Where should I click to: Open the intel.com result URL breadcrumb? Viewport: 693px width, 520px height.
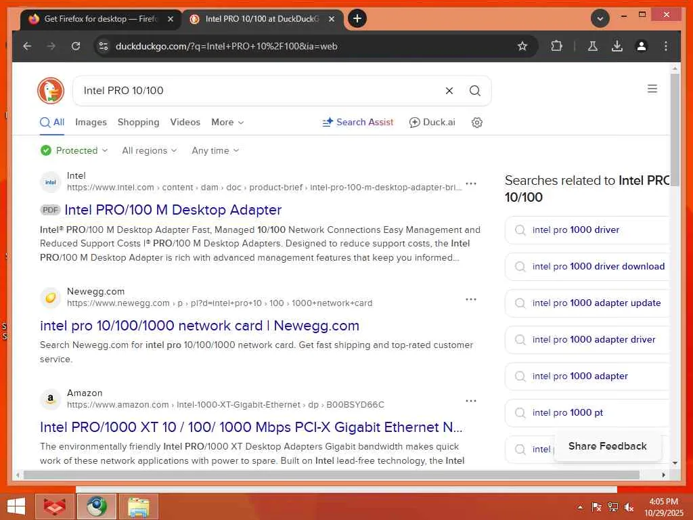pos(265,188)
